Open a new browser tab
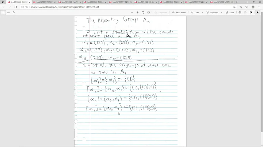Screen dimensions: 263x147 click(237, 2)
